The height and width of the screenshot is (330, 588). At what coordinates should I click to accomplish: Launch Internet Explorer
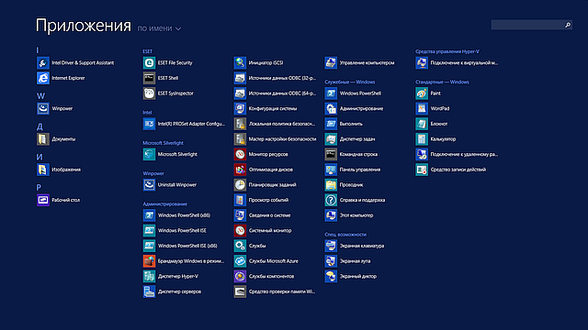pos(62,78)
